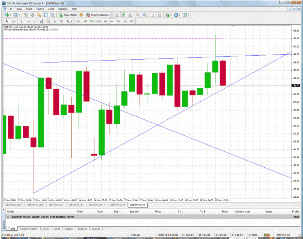The width and height of the screenshot is (303, 239).
Task: Zoom in on the chart
Action: pos(138,15)
